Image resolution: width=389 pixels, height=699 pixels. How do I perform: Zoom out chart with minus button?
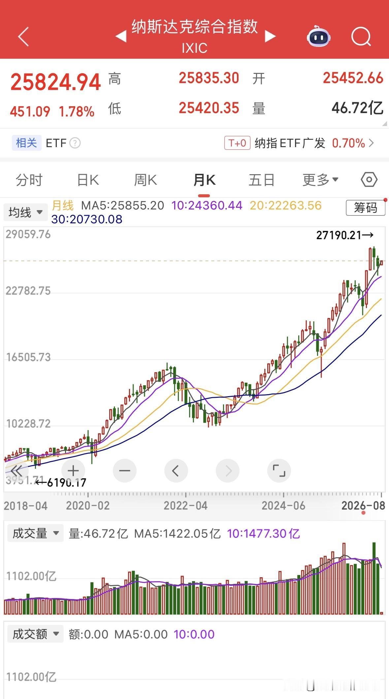125,471
